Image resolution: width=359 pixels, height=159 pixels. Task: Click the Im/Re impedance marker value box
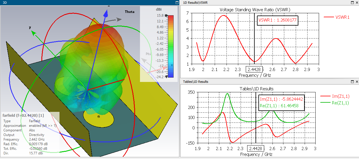(281, 102)
